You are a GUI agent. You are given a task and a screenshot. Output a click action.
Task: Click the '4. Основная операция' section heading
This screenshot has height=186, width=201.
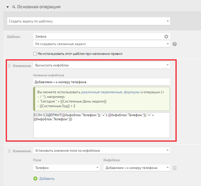tap(36, 7)
